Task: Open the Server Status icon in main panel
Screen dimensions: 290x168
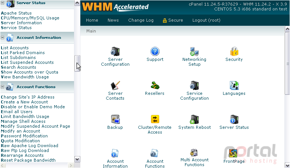Action: coord(234,119)
